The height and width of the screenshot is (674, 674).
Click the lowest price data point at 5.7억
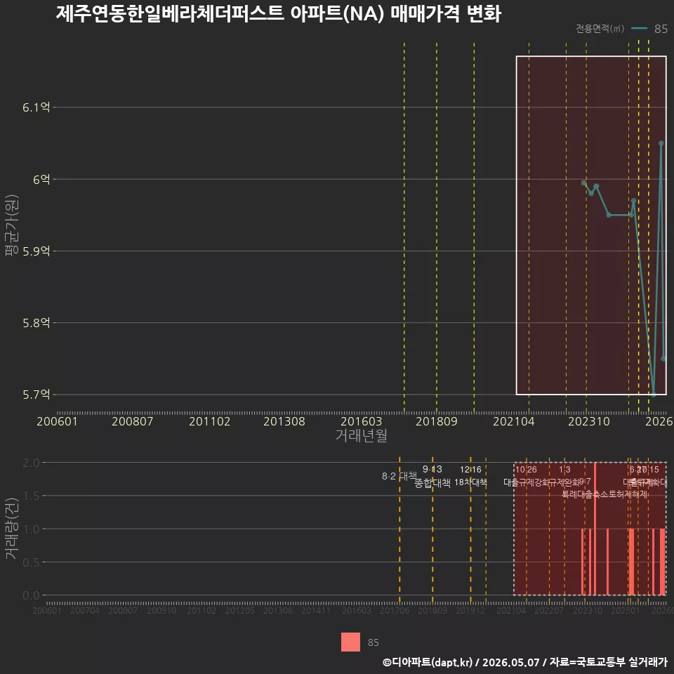pyautogui.click(x=654, y=394)
